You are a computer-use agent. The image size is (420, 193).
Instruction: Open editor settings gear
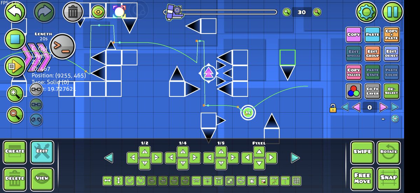[x=366, y=12]
